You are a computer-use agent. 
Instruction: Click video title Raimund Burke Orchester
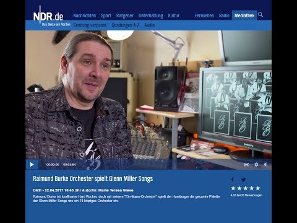(93, 178)
